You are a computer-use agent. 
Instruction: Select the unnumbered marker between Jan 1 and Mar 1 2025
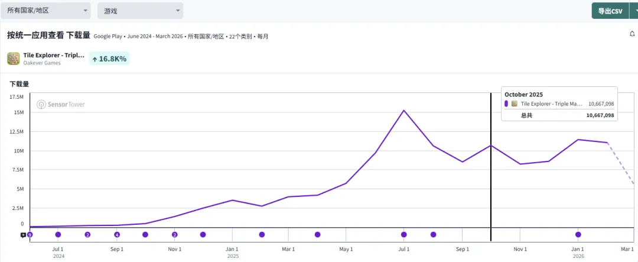click(262, 235)
